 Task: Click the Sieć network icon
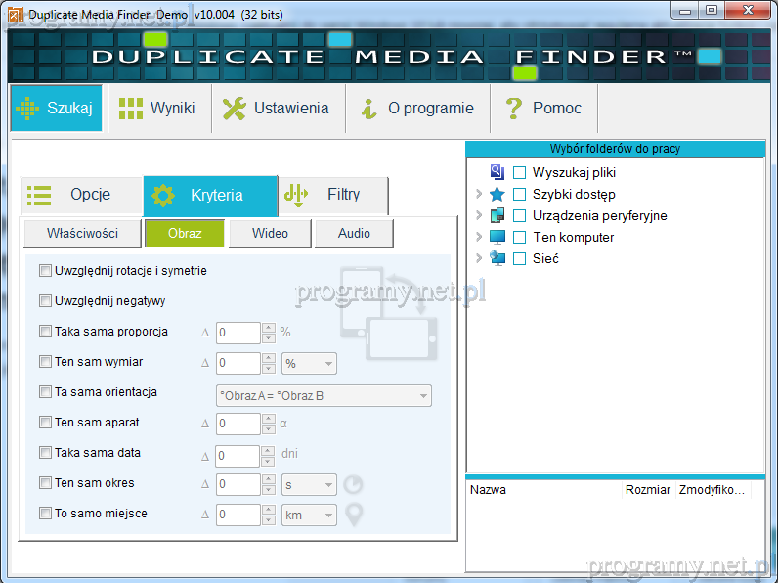tap(497, 258)
